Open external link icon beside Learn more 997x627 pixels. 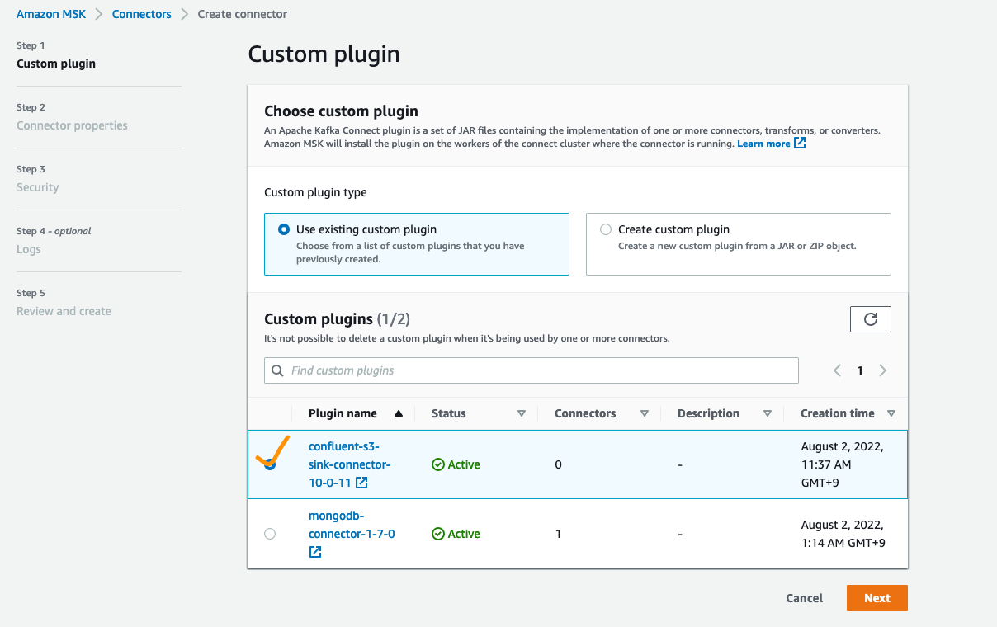[800, 144]
